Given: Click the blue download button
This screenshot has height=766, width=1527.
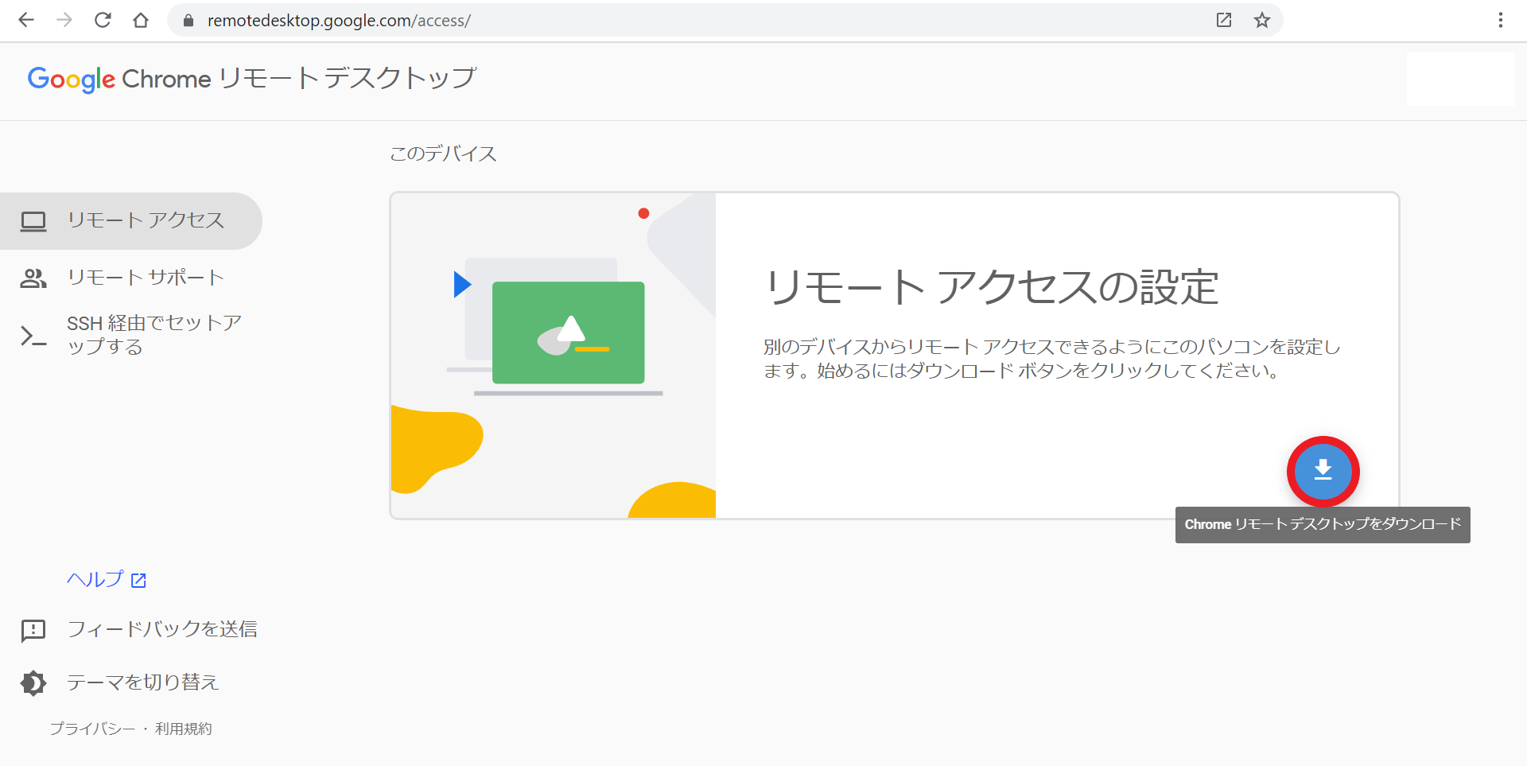Looking at the screenshot, I should (x=1323, y=471).
